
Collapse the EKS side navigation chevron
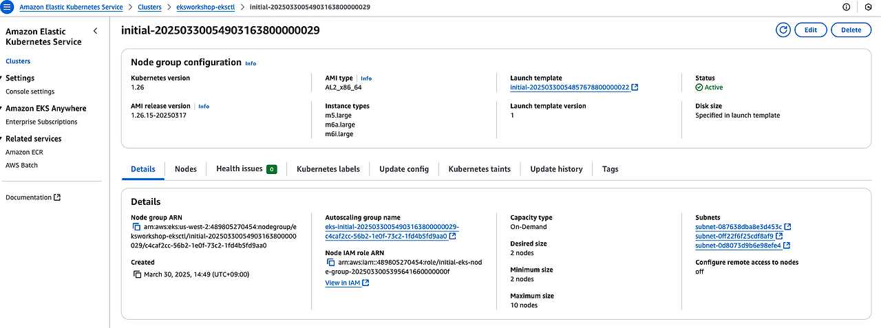tap(95, 31)
